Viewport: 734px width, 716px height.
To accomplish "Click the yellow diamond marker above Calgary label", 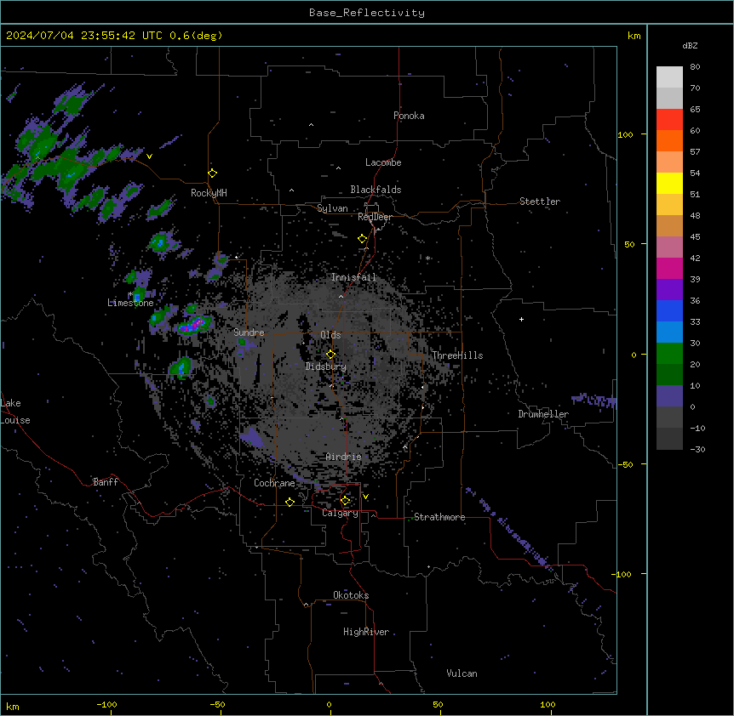I will click(x=345, y=501).
